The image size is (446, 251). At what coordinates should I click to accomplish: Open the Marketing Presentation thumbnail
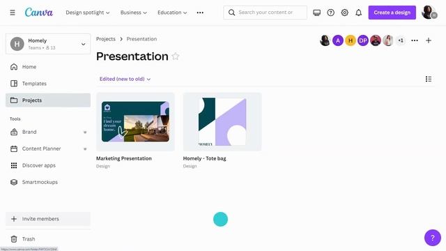[135, 122]
